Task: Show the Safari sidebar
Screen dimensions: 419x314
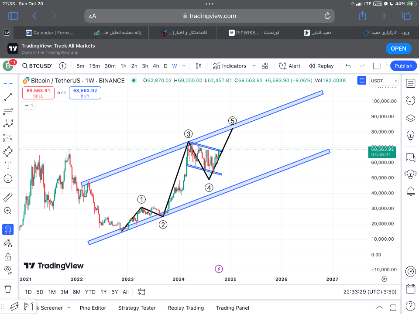Action: click(13, 16)
